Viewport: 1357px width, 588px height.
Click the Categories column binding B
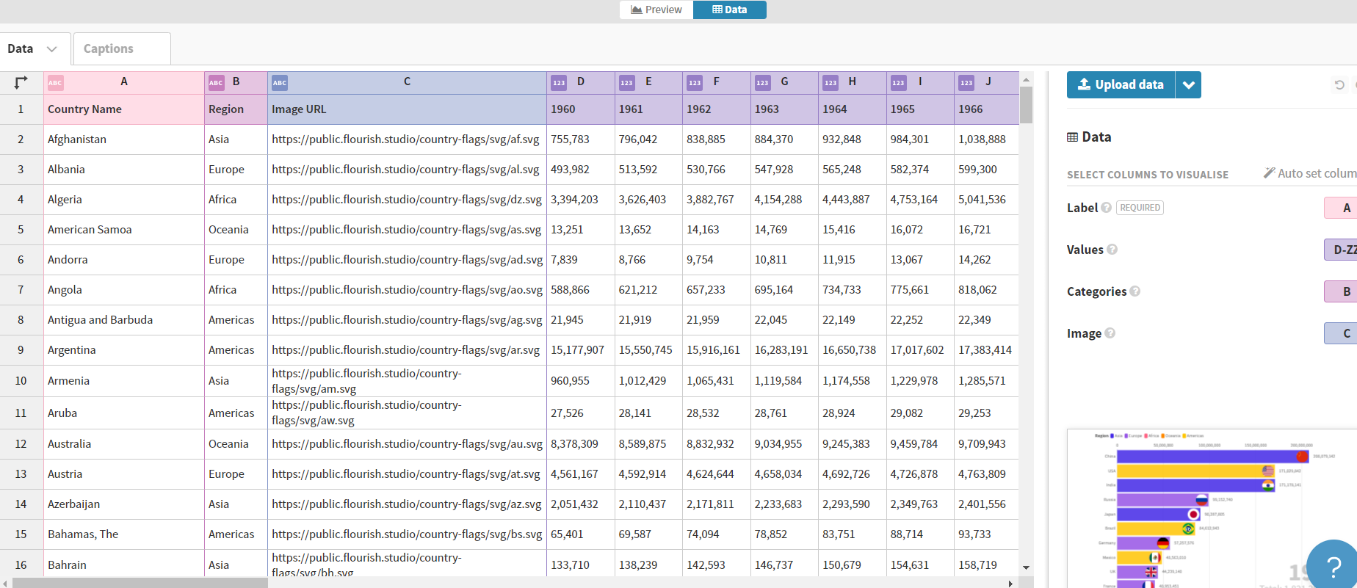tap(1342, 291)
